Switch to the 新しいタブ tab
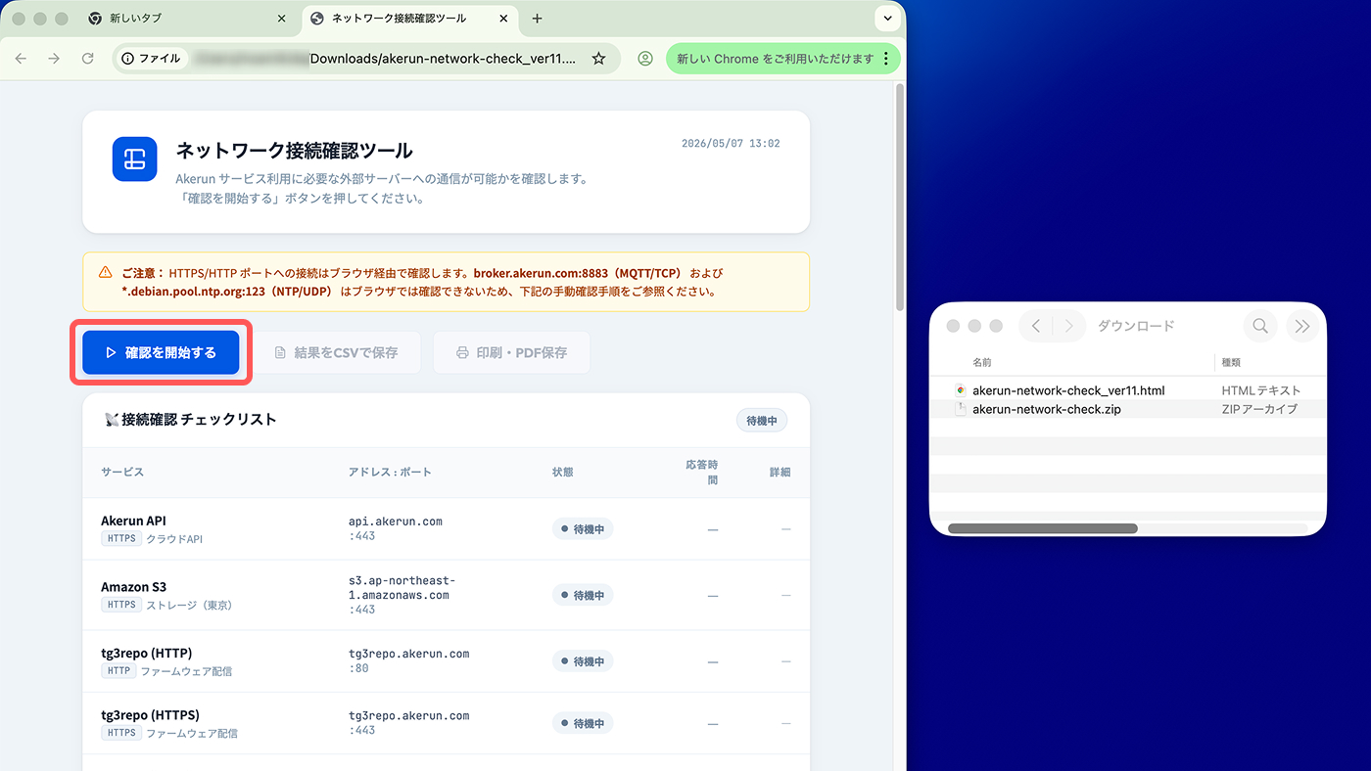1371x771 pixels. pos(186,19)
